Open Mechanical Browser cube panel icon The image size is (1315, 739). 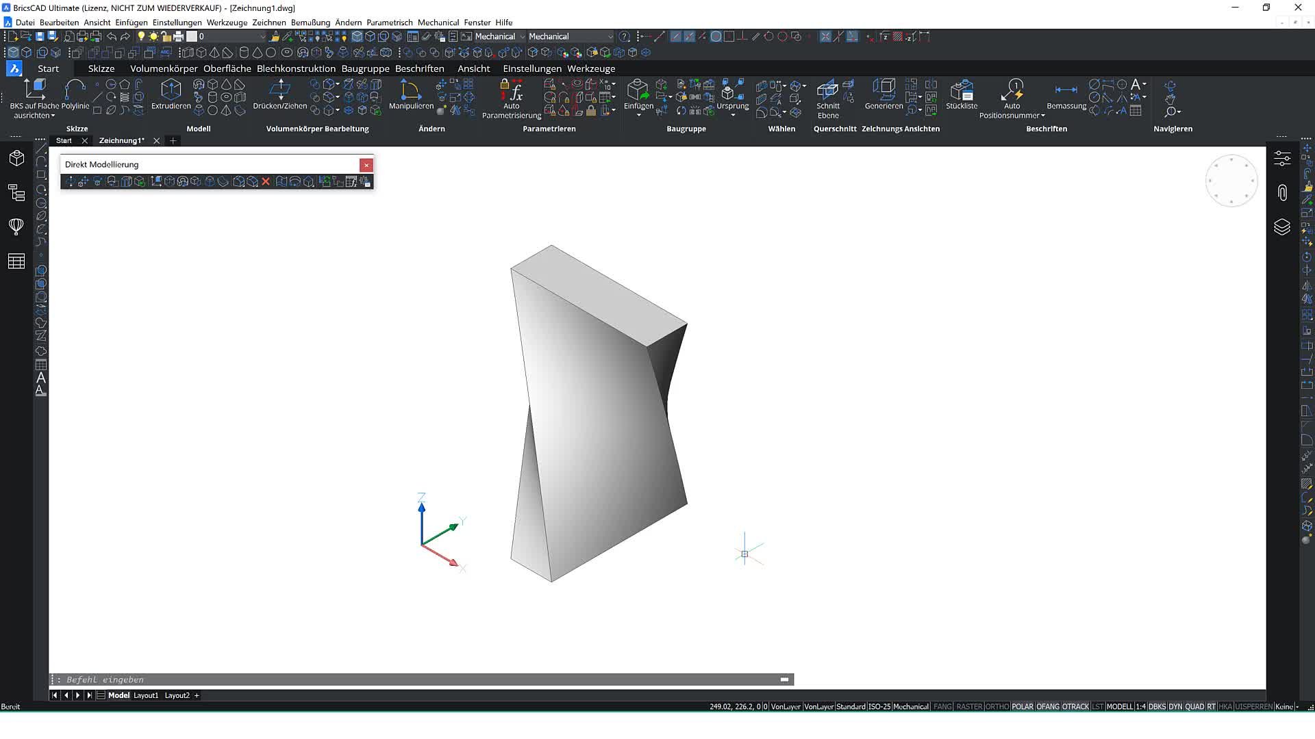[x=16, y=159]
